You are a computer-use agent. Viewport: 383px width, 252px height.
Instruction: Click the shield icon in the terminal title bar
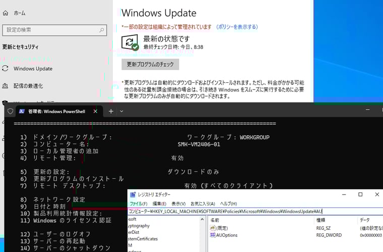(x=10, y=111)
